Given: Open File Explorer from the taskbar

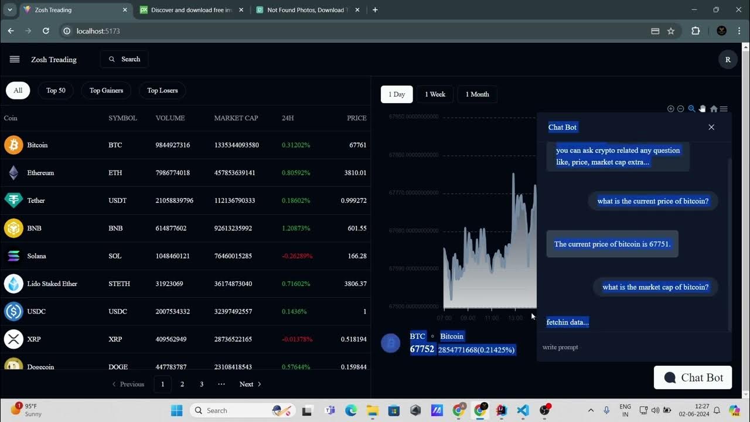Looking at the screenshot, I should click(372, 410).
